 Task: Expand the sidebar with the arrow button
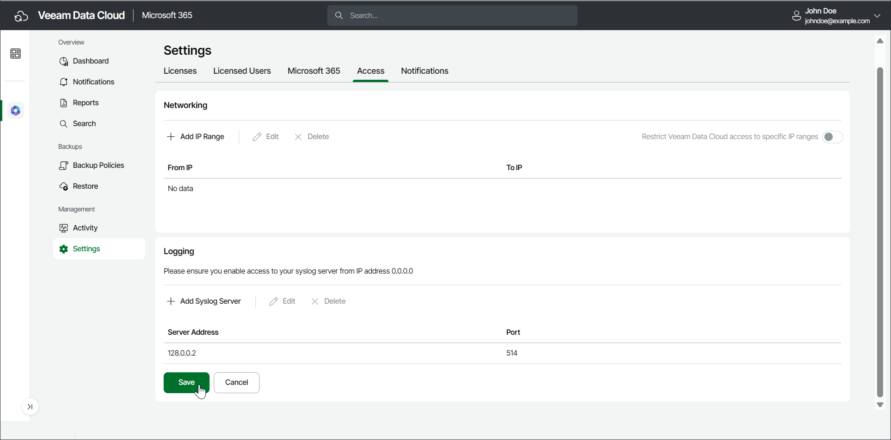click(x=30, y=407)
